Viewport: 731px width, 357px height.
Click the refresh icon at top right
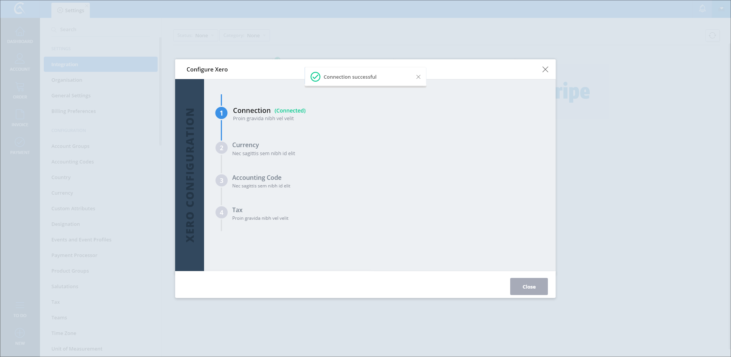pyautogui.click(x=712, y=35)
